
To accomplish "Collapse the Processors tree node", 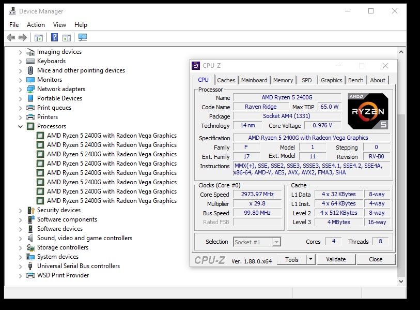I will 21,126.
